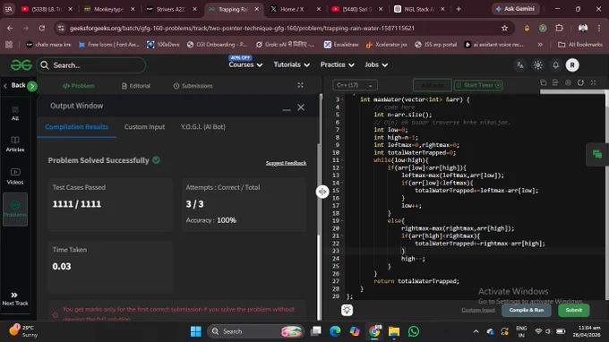This screenshot has width=609, height=342.
Task: Open user profile avatar R
Action: click(572, 65)
